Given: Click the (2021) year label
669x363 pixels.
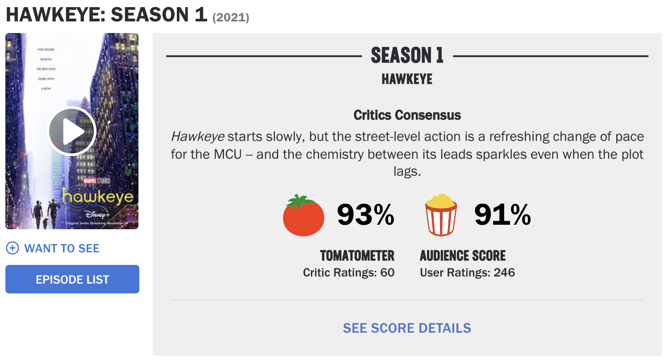Looking at the screenshot, I should 231,17.
